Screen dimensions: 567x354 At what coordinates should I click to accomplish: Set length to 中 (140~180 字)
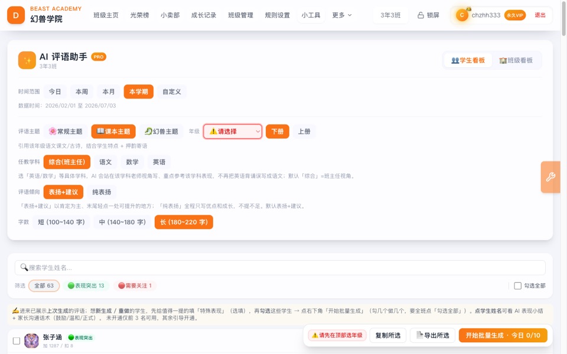point(122,222)
